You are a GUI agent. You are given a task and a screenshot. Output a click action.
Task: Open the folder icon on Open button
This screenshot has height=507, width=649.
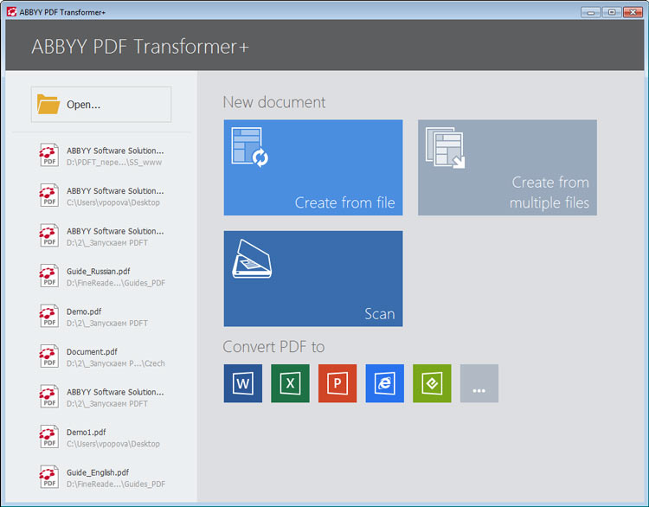(x=48, y=104)
